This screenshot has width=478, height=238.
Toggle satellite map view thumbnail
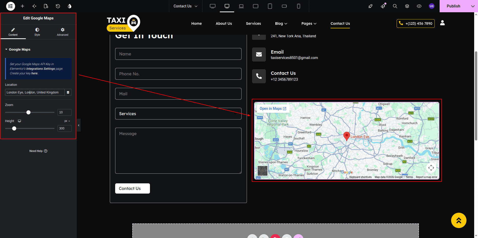point(263,171)
